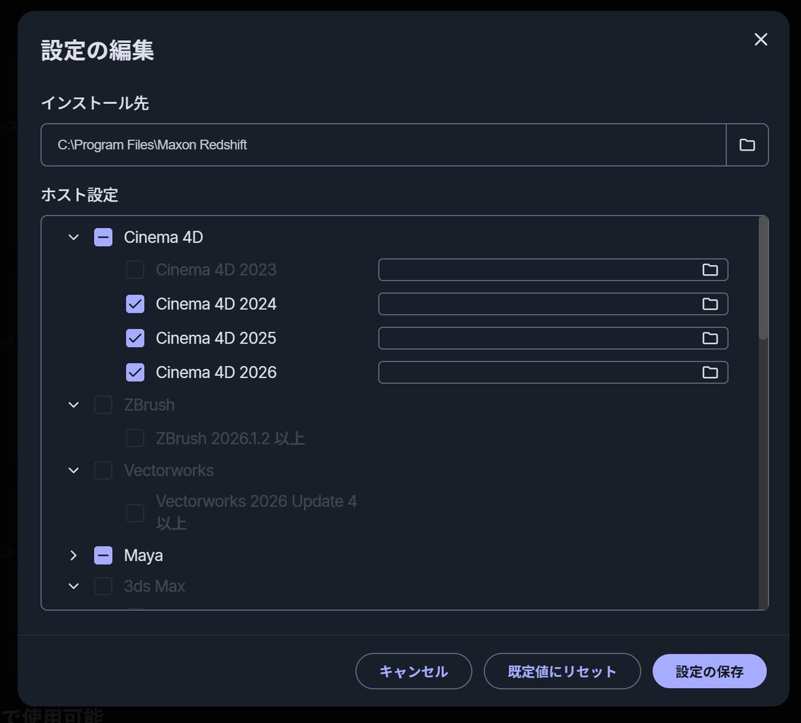Viewport: 801px width, 723px height.
Task: Toggle the Maya parent checkbox
Action: coord(103,555)
